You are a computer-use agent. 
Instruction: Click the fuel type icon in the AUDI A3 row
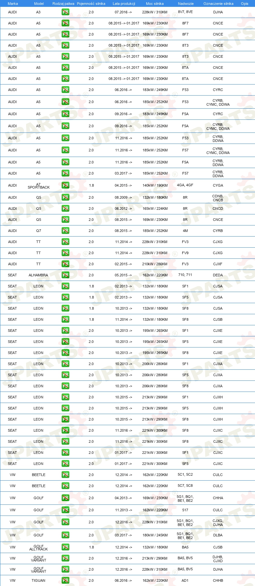pos(65,12)
